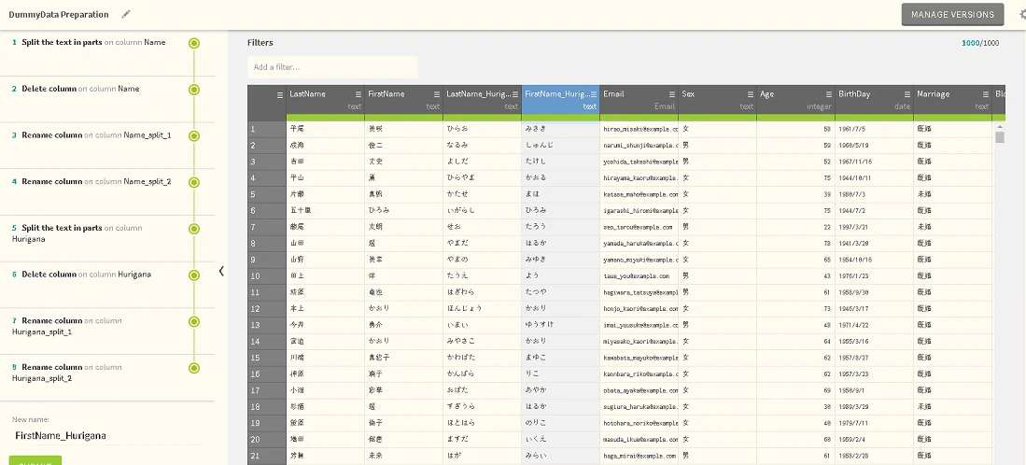Click the Manage Versions button
Image resolution: width=1026 pixels, height=465 pixels.
pos(952,14)
